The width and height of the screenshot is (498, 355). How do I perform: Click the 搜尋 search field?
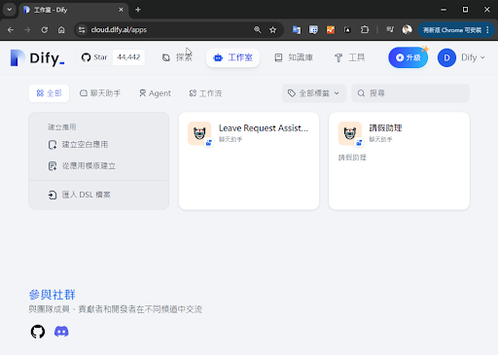(x=410, y=93)
